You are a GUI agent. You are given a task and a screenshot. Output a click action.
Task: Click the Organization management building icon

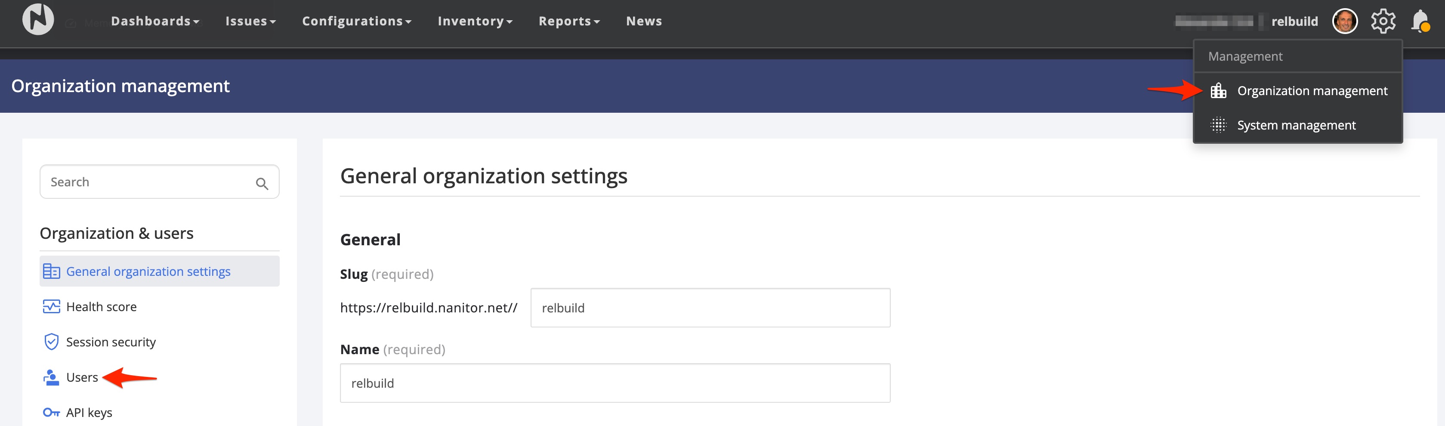1218,91
